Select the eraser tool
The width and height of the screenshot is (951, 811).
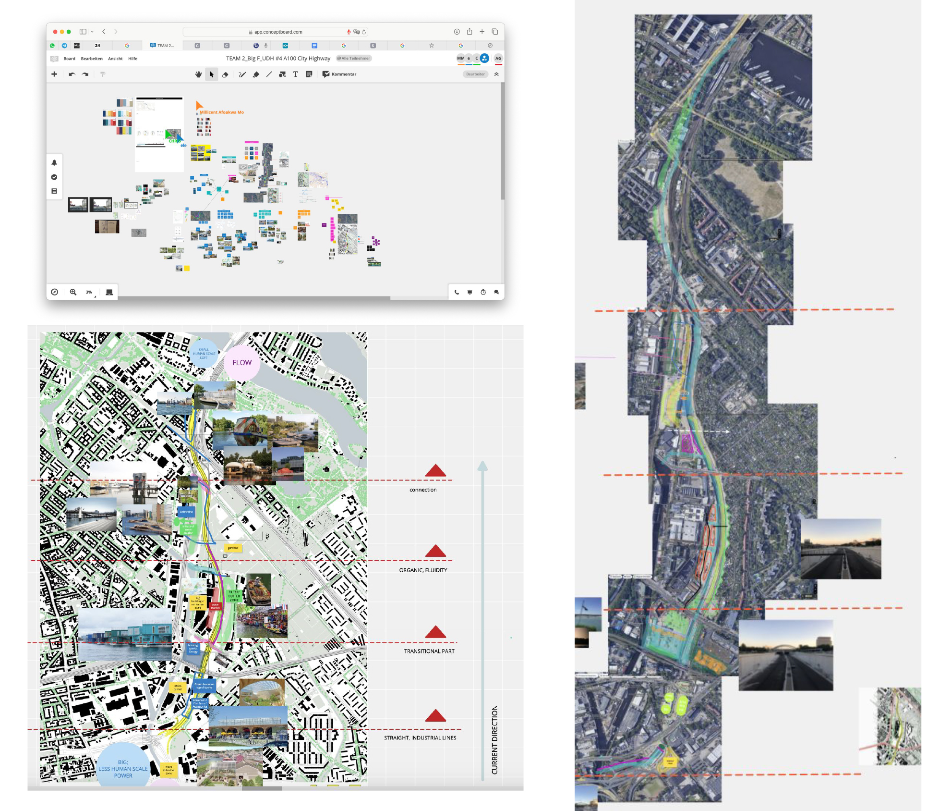225,74
